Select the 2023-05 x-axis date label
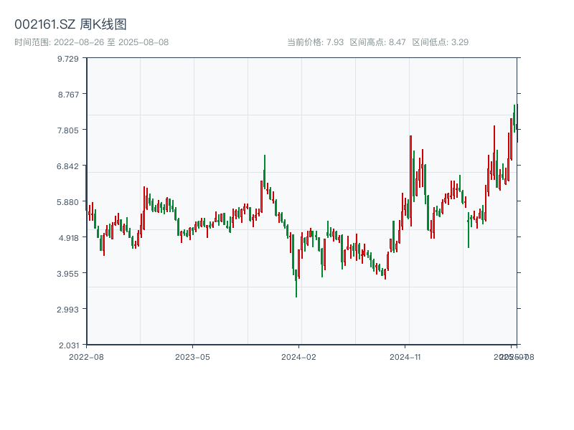The width and height of the screenshot is (574, 430). point(192,356)
